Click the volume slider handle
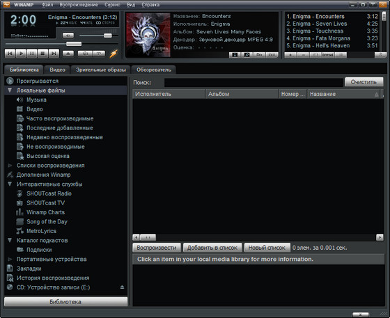This screenshot has width=390, height=318. [108, 35]
